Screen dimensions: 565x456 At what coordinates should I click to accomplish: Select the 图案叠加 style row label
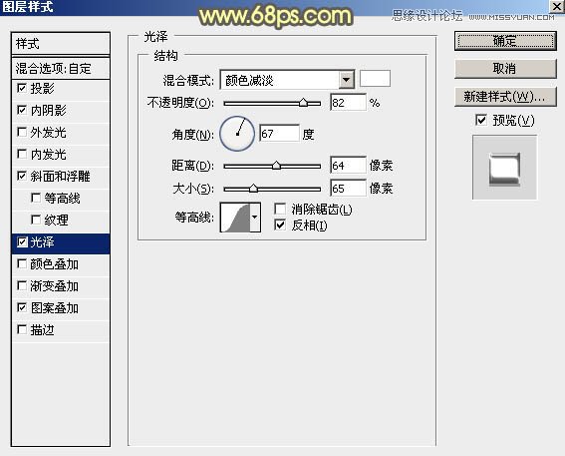(x=55, y=307)
